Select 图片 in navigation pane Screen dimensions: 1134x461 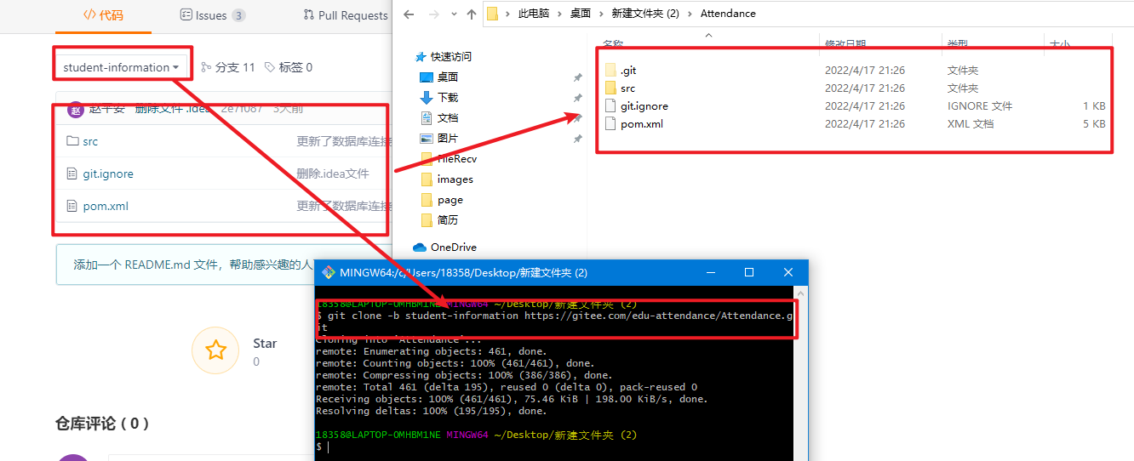point(448,139)
